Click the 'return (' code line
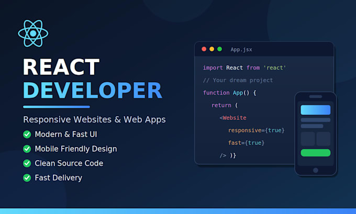The width and height of the screenshot is (356, 214). click(225, 105)
